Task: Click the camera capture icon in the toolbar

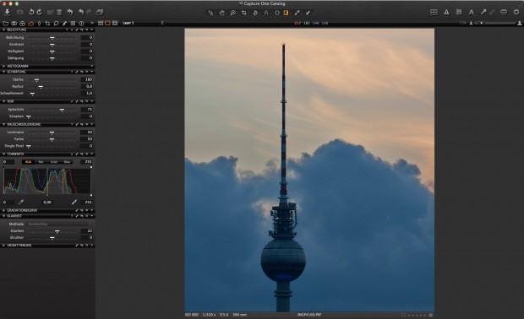Action: (19, 13)
